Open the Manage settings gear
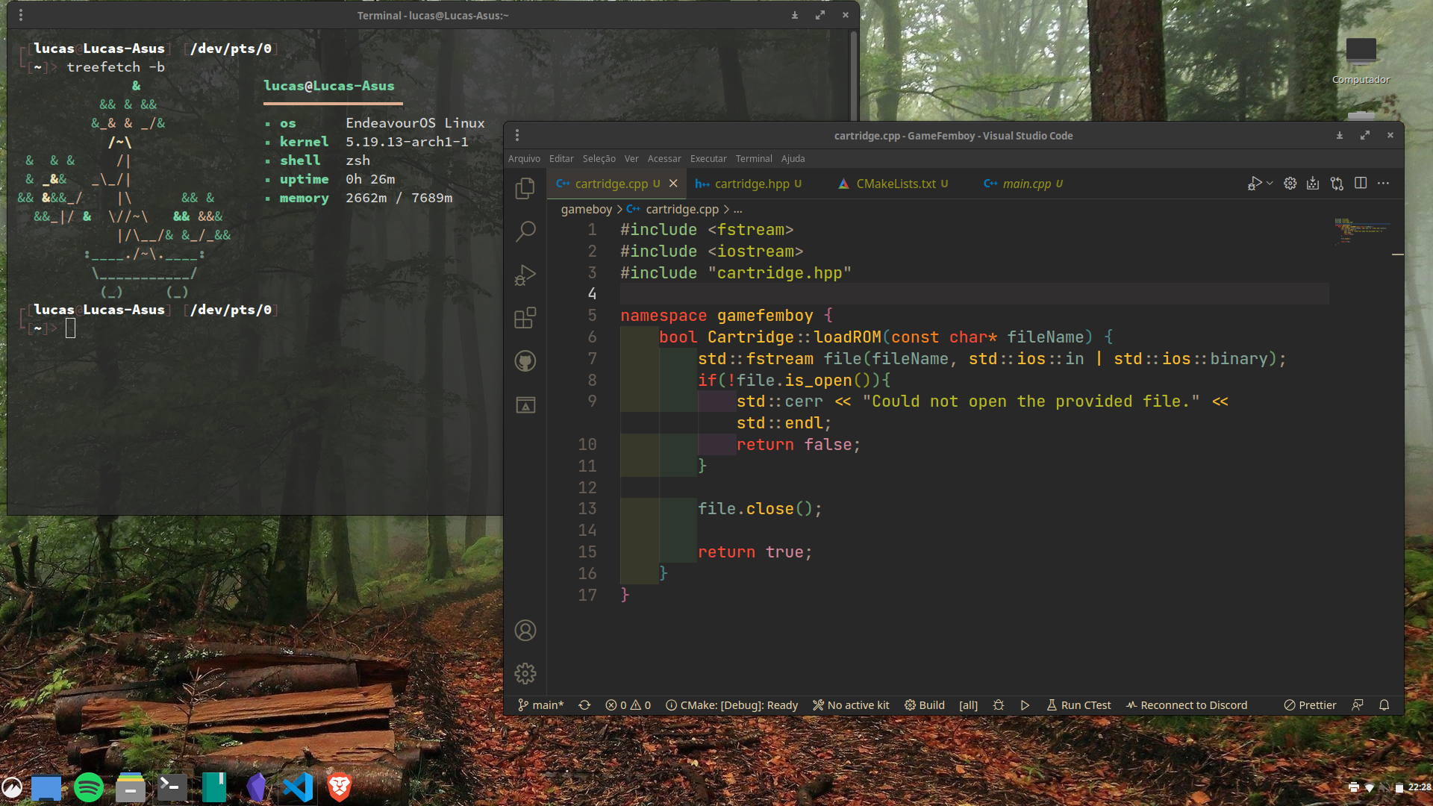 click(x=525, y=673)
